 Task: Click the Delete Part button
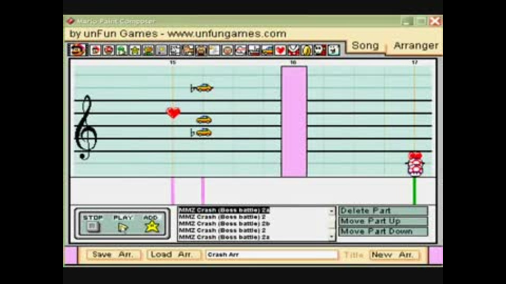tap(383, 210)
